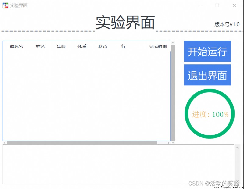This screenshot has height=189, width=244.
Task: Click the horizontal scrollbar left arrow
Action: [x=5, y=143]
